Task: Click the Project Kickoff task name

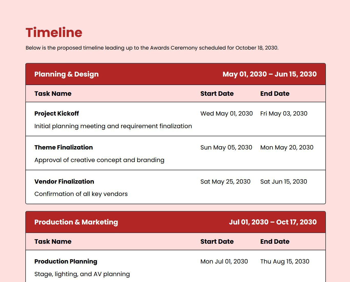Action: (x=56, y=114)
